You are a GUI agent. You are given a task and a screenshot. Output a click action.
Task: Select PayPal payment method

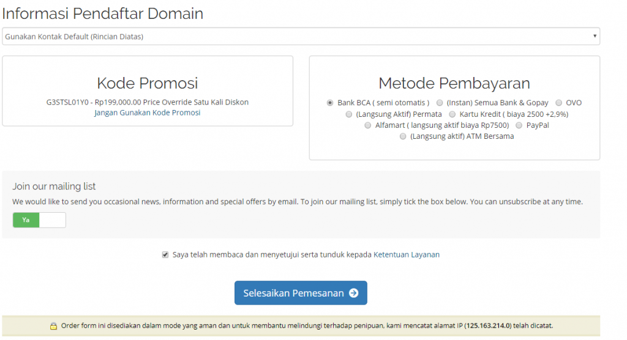[x=519, y=125]
